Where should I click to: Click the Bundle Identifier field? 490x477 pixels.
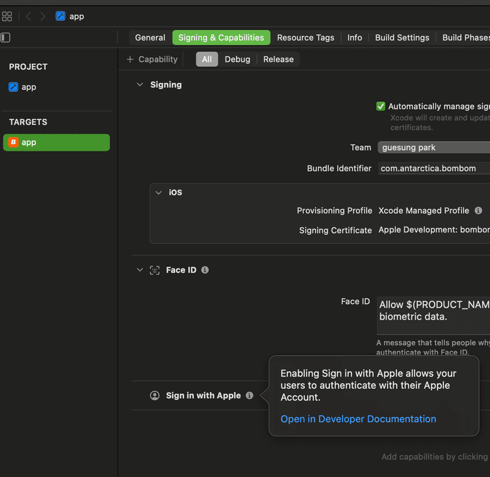click(434, 168)
